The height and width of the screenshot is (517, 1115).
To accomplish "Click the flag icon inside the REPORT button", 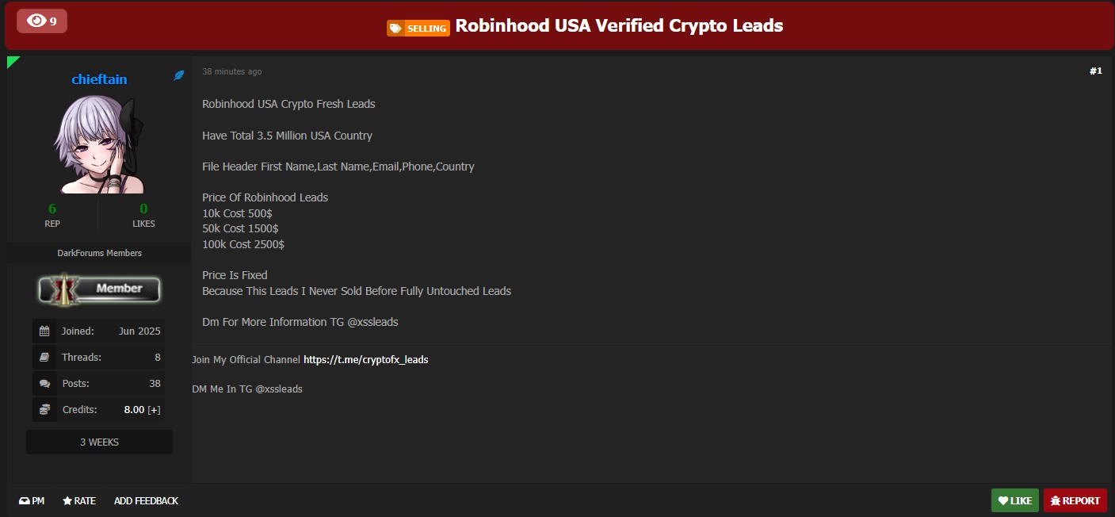I will pyautogui.click(x=1056, y=500).
